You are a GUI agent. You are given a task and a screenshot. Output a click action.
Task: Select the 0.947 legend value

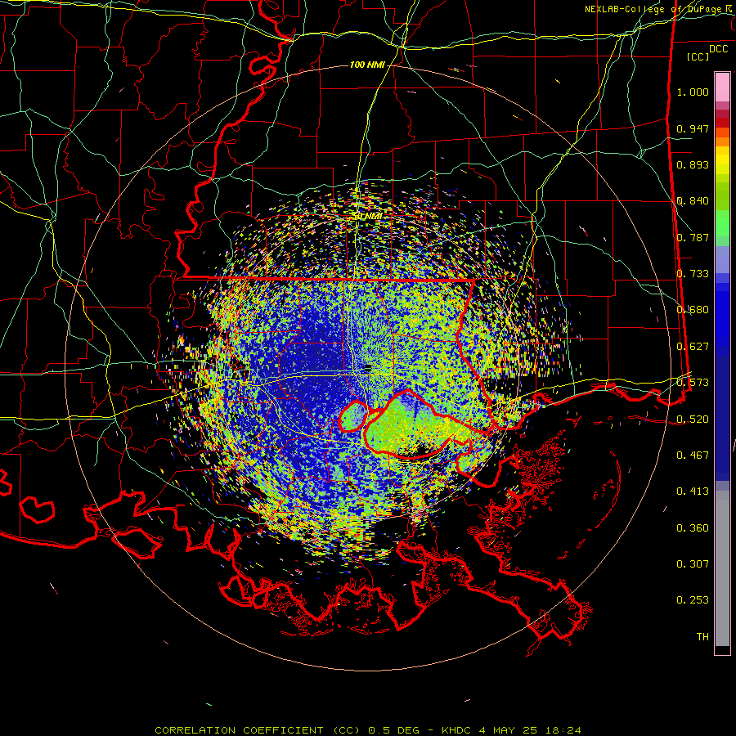[x=693, y=128]
